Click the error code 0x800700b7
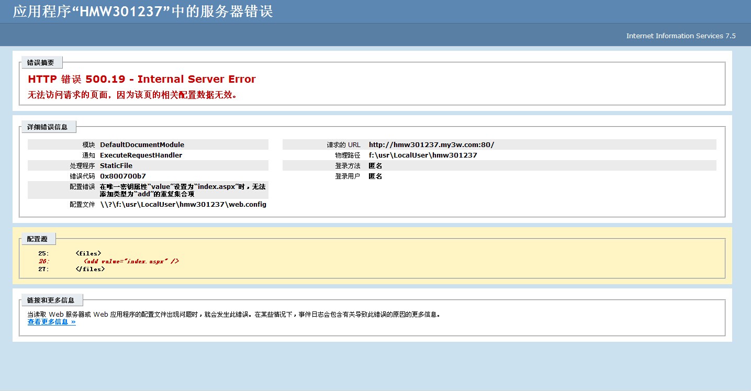 pyautogui.click(x=123, y=176)
